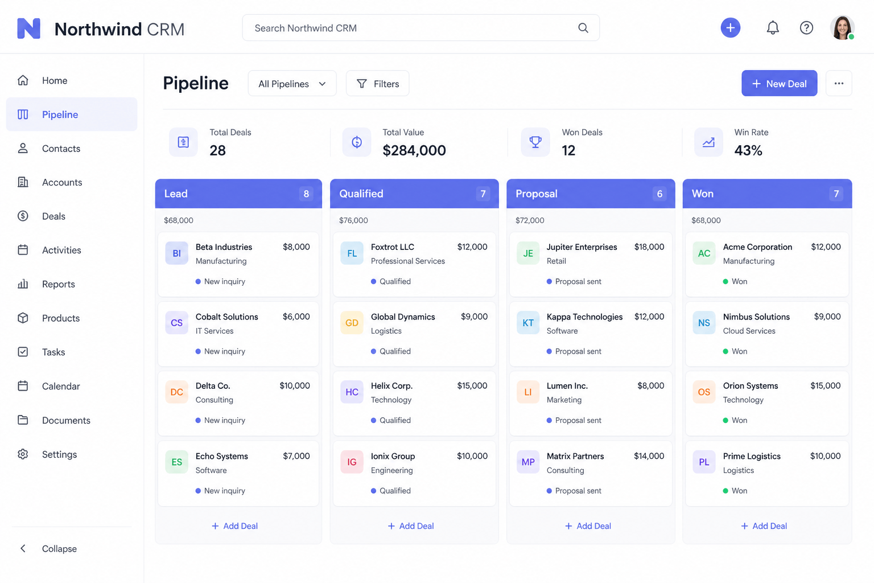Click the $18,000 Jupiter Enterprises amount

click(649, 247)
